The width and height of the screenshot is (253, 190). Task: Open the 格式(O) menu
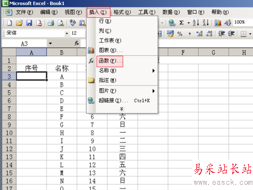point(122,12)
